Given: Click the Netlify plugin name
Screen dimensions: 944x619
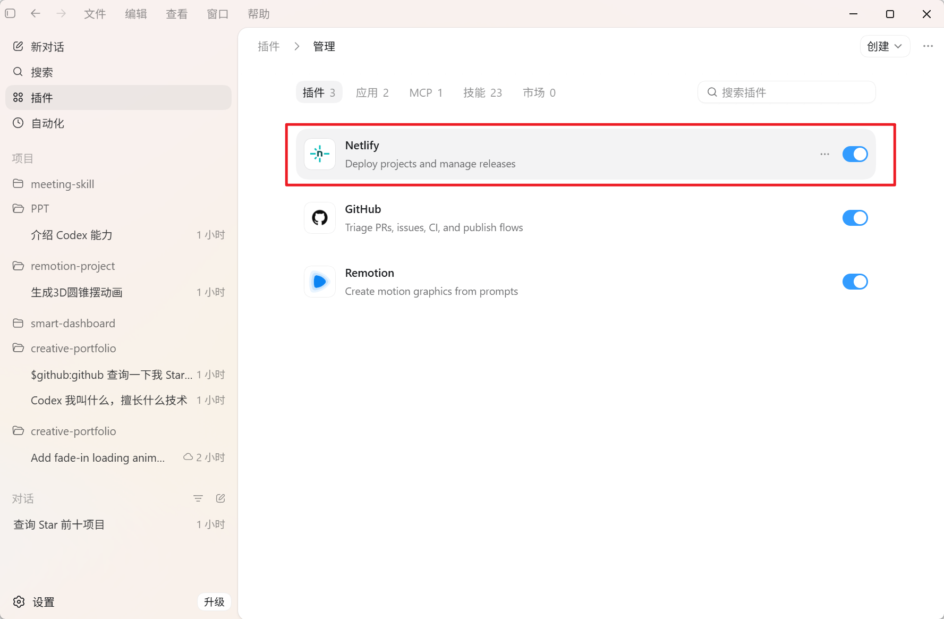Looking at the screenshot, I should click(x=362, y=145).
